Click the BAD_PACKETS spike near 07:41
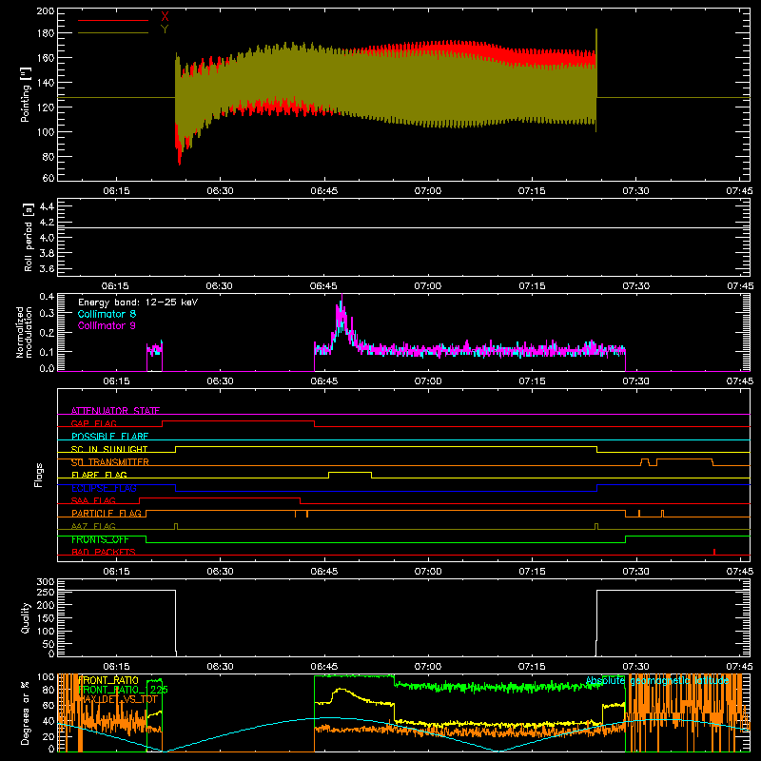Image resolution: width=761 pixels, height=761 pixels. (714, 552)
